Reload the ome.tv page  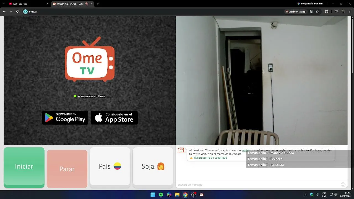click(17, 12)
